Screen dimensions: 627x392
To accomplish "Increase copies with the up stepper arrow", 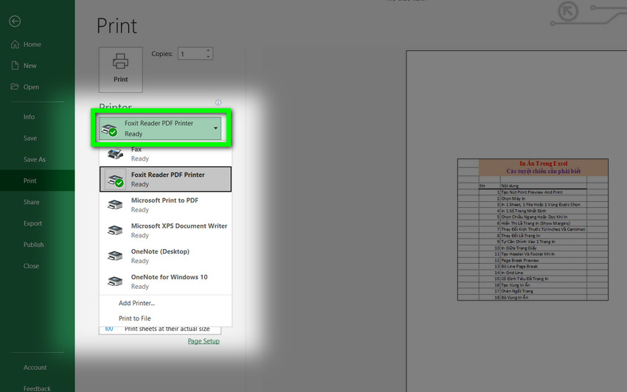I will click(209, 51).
